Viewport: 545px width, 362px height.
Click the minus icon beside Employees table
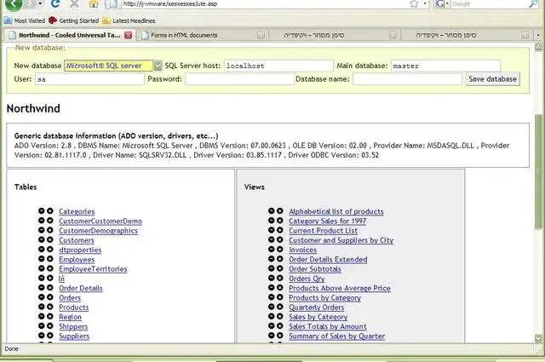point(42,259)
